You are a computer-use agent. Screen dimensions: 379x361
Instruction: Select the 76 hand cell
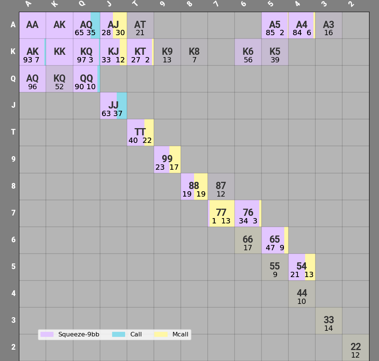(248, 213)
